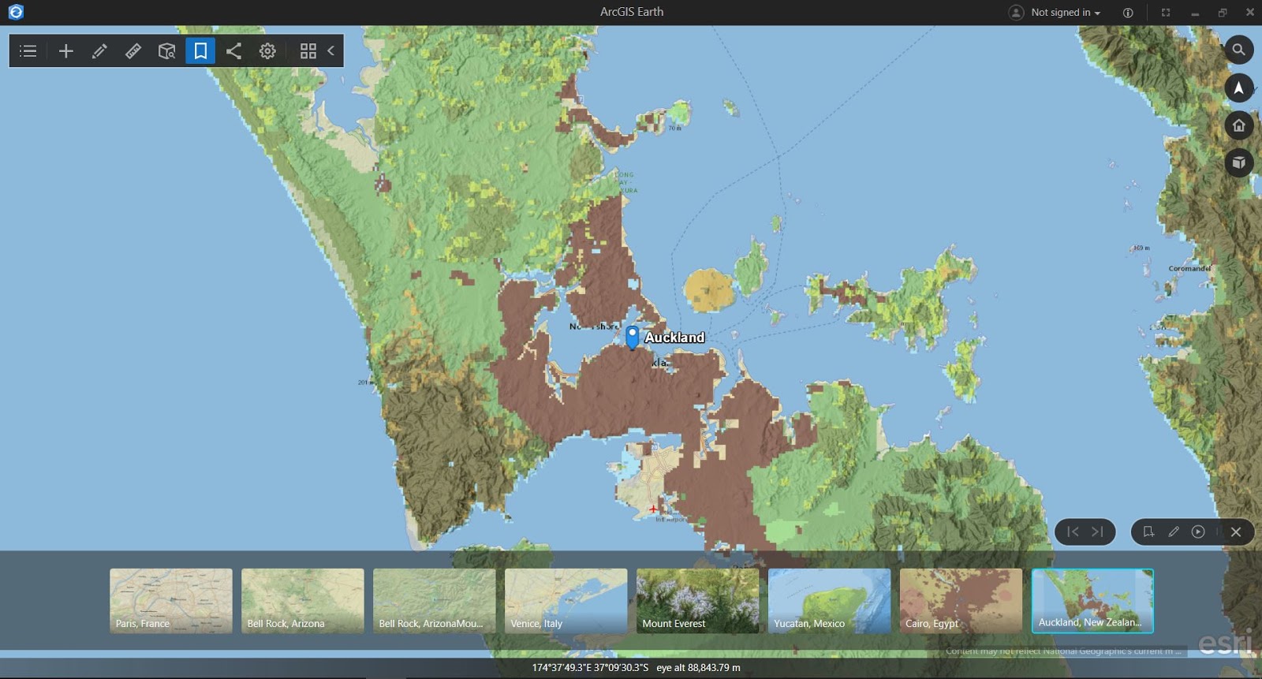
Task: Play the bookmarks tour
Action: pyautogui.click(x=1198, y=532)
